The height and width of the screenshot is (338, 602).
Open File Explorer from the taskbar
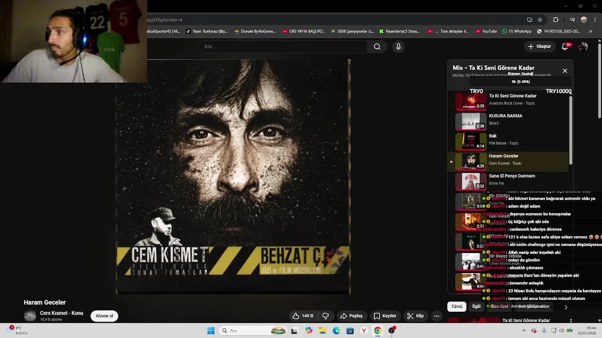point(323,331)
